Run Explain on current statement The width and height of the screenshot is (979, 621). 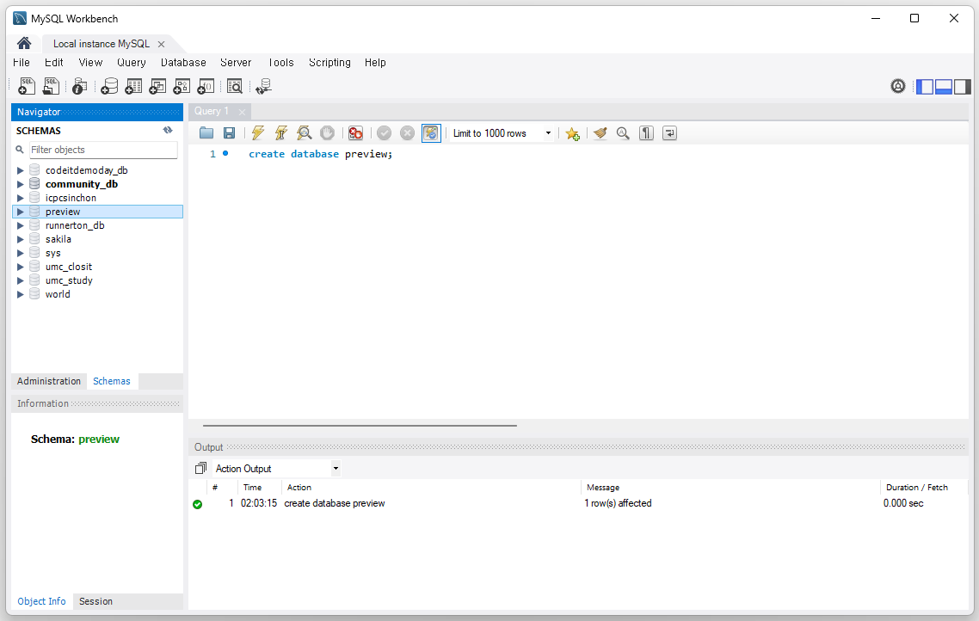tap(304, 133)
